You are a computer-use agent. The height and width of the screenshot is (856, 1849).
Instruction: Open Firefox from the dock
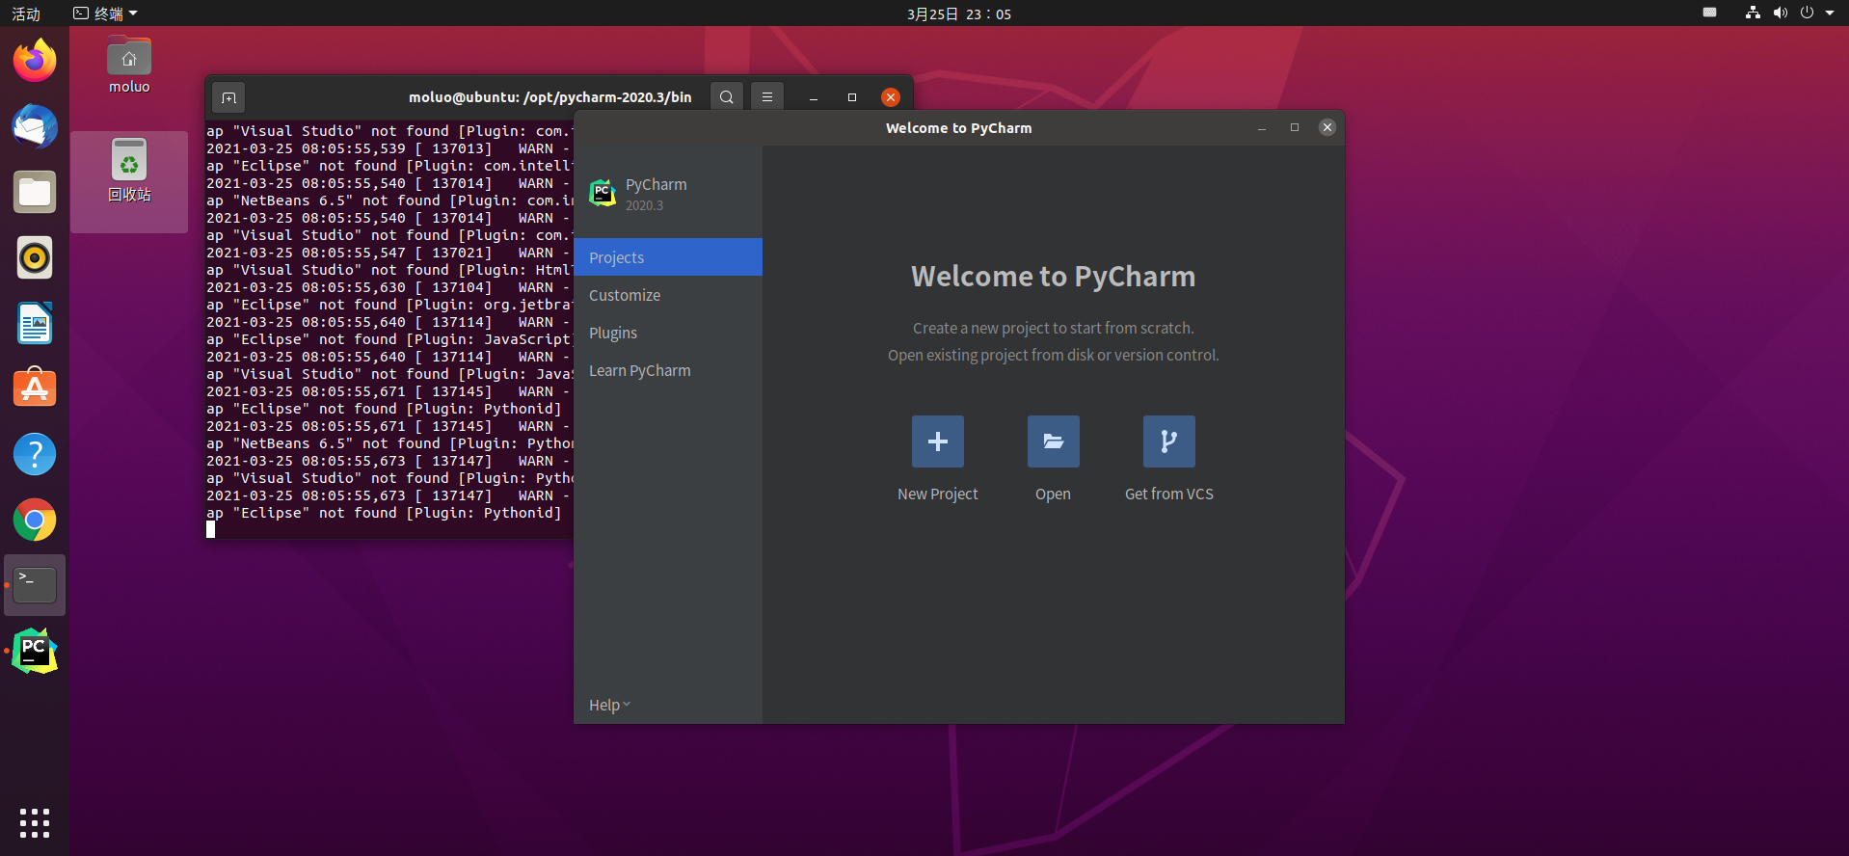tap(35, 61)
